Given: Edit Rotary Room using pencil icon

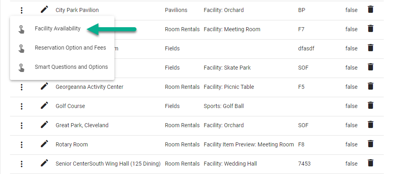Looking at the screenshot, I should 44,144.
